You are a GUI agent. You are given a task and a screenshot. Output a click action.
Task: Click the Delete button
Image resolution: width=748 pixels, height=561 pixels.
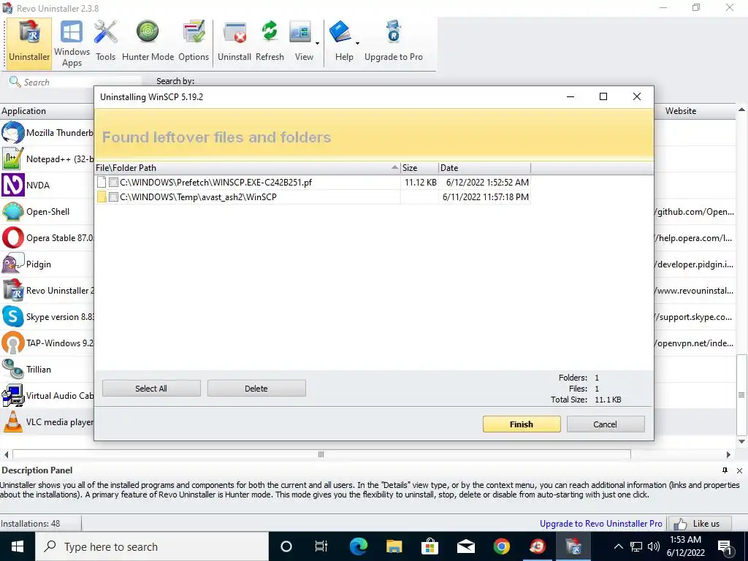coord(256,389)
